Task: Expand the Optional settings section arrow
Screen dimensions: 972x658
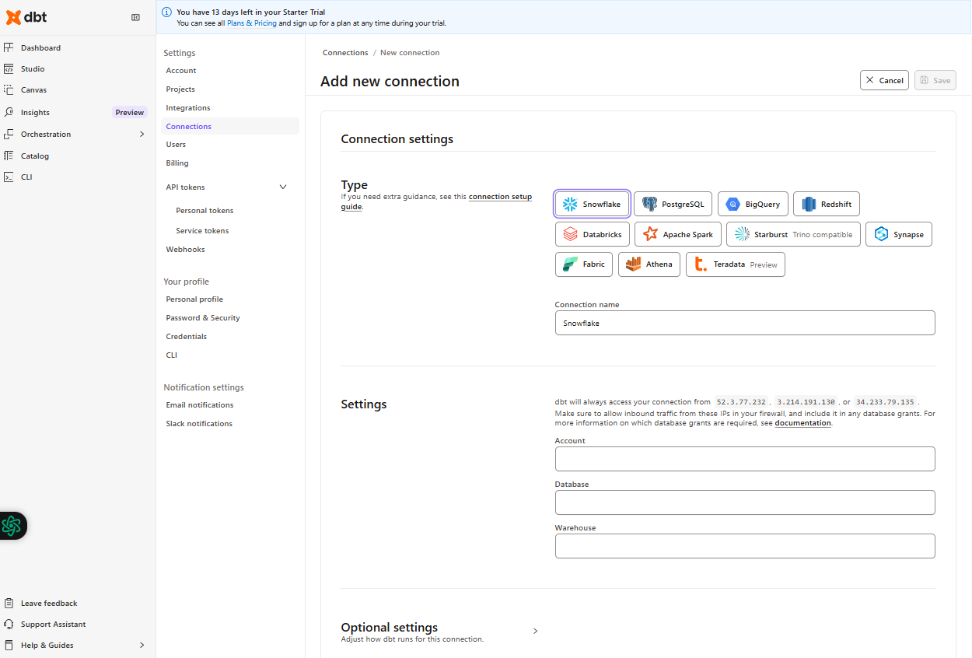Action: point(535,631)
